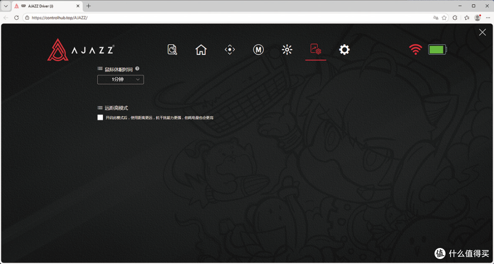Open the browser tab list chevron
Screen dimensions: 494x264
(x=5, y=6)
